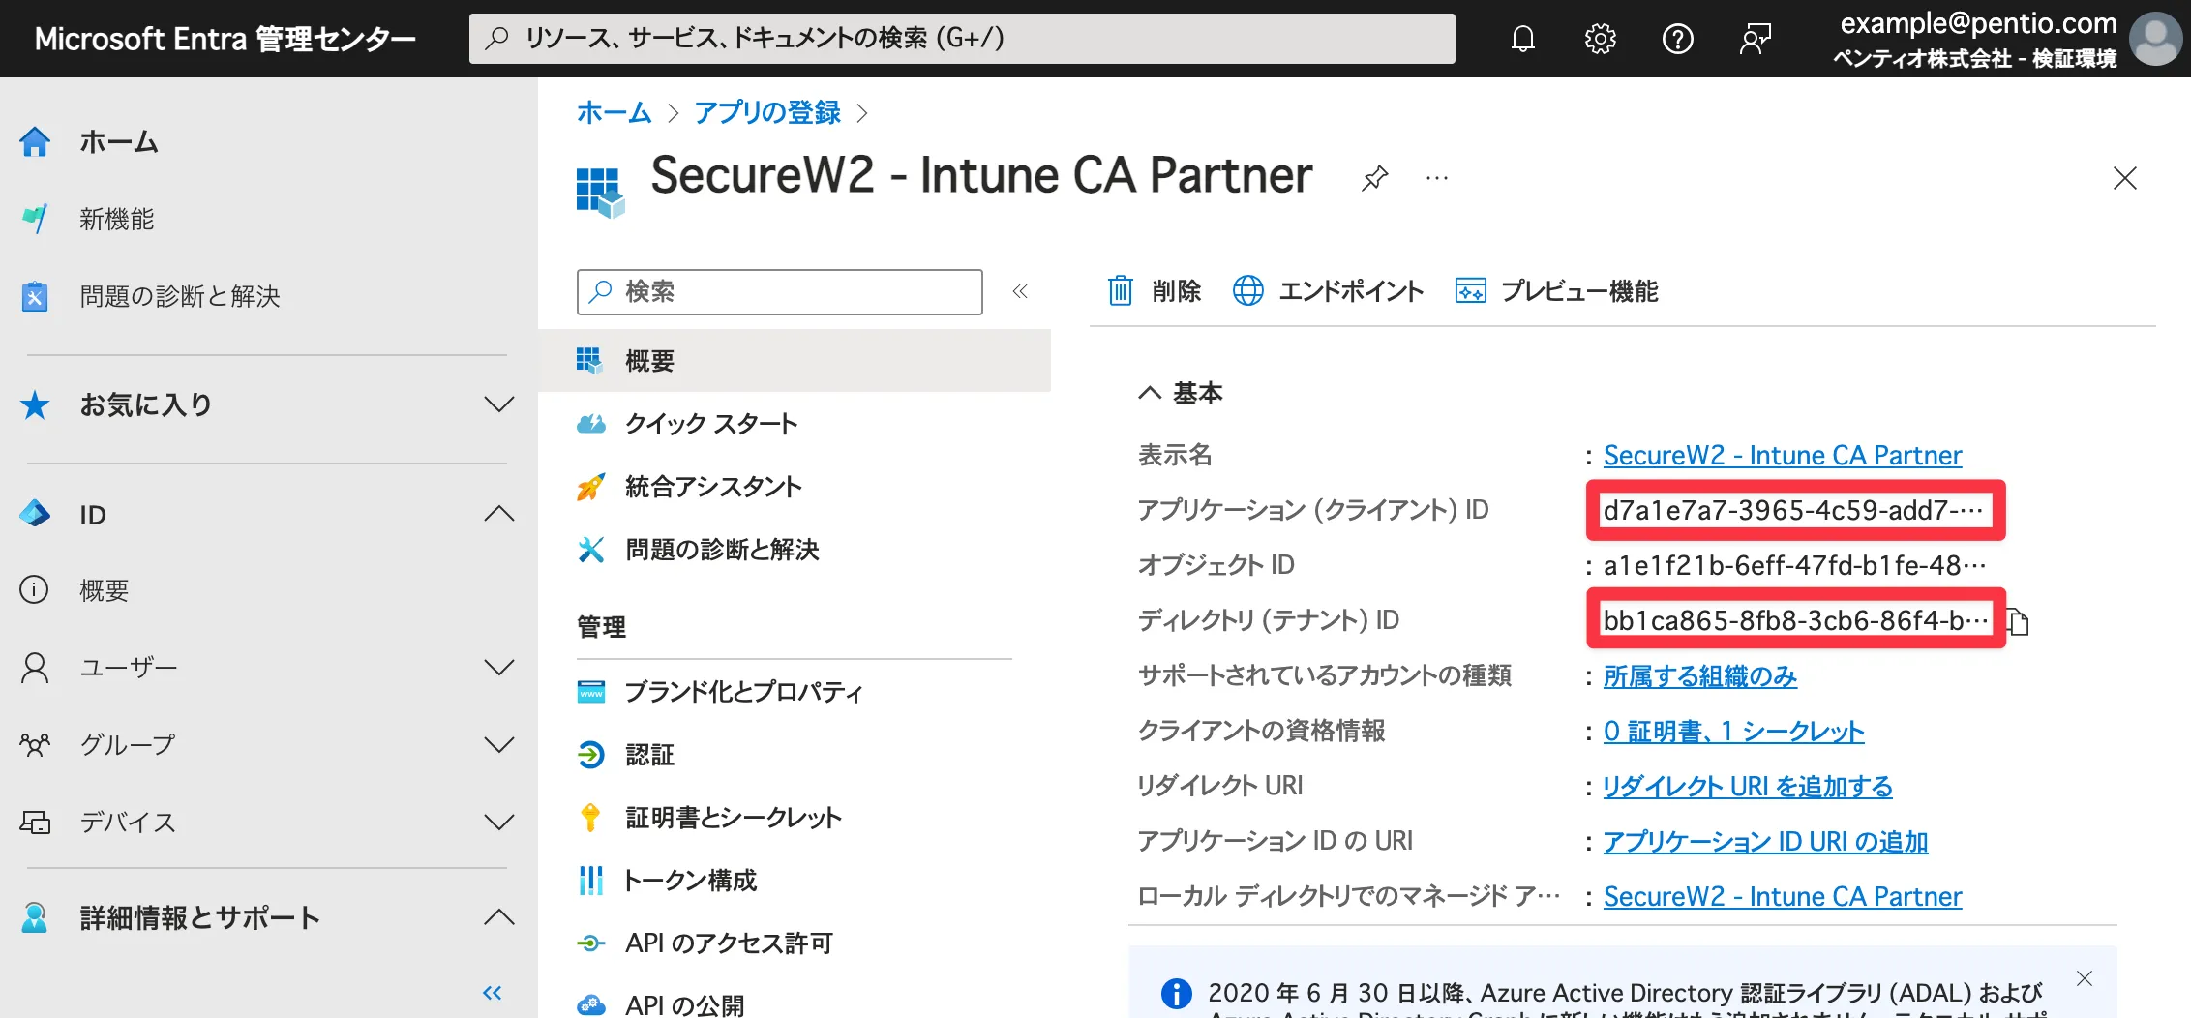
Task: Click the home icon in sidebar
Action: [36, 141]
